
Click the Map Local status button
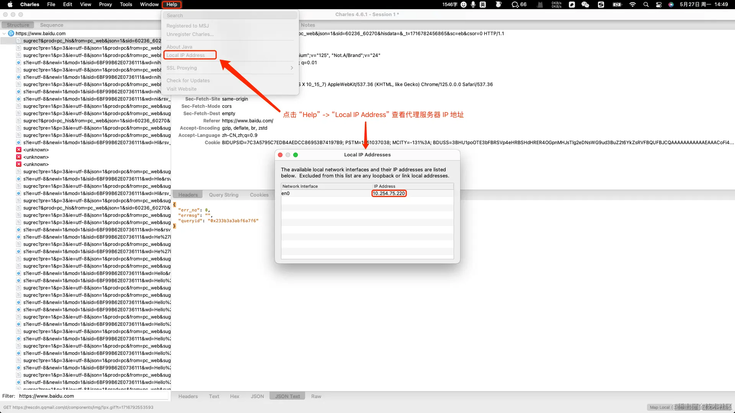pyautogui.click(x=660, y=407)
